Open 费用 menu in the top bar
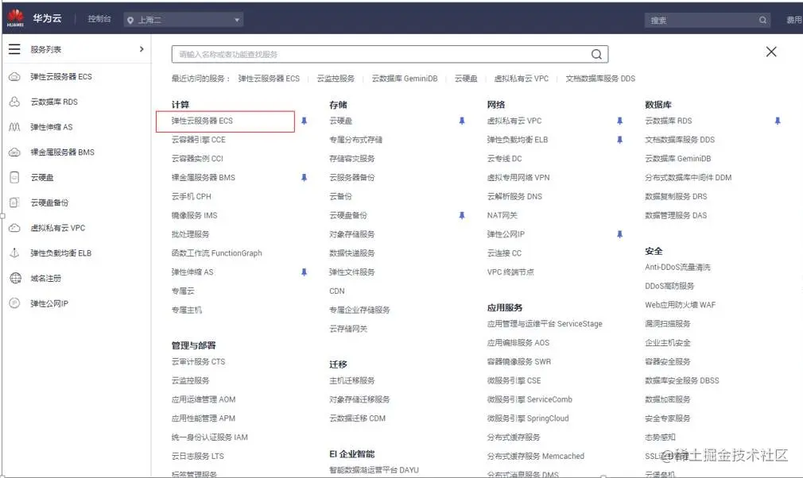Viewport: 803px width, 478px height. (793, 20)
